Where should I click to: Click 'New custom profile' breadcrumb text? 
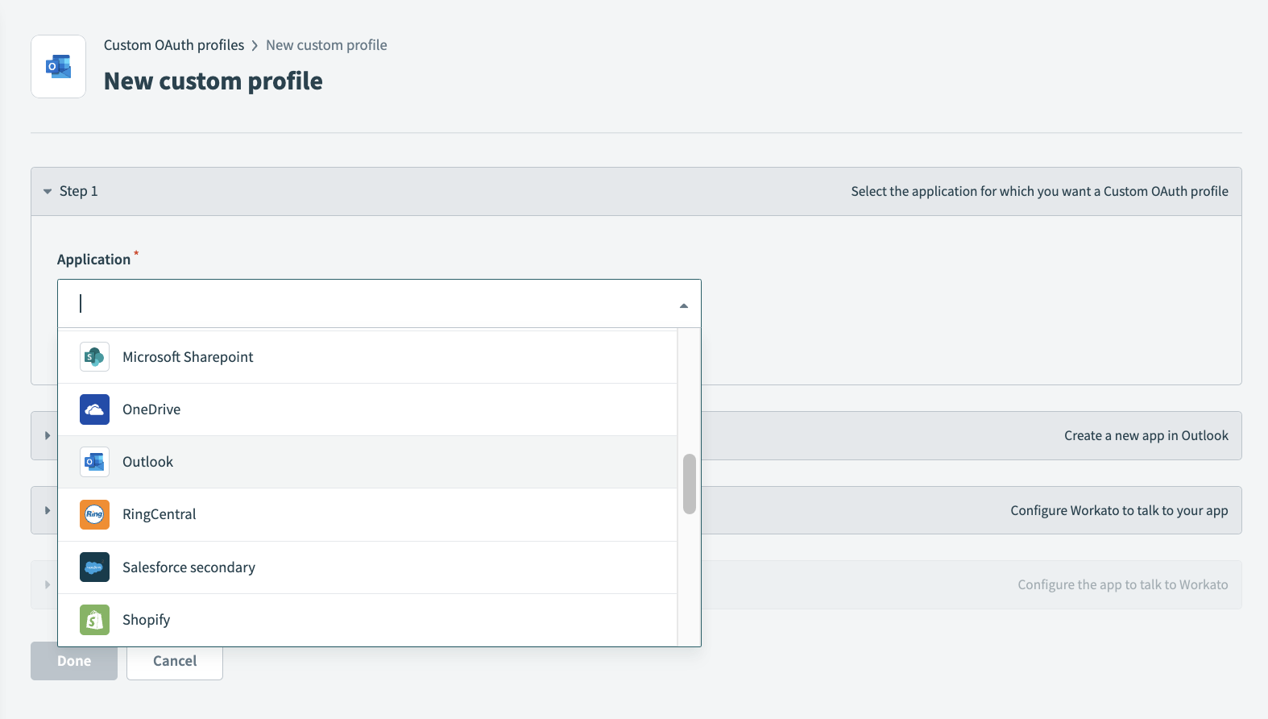tap(326, 45)
